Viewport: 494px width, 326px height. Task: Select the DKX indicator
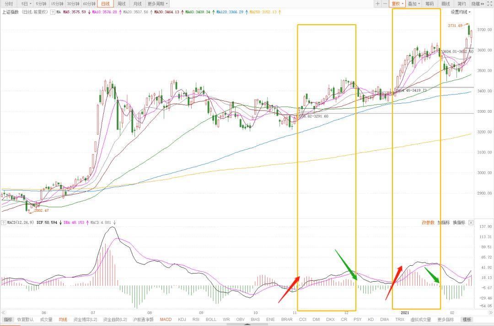[331, 320]
